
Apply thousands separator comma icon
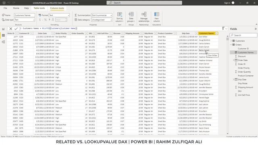49,20
